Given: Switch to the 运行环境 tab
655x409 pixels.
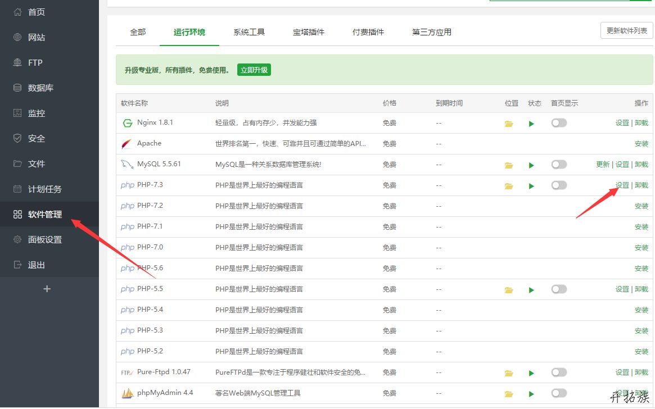Looking at the screenshot, I should (x=189, y=32).
